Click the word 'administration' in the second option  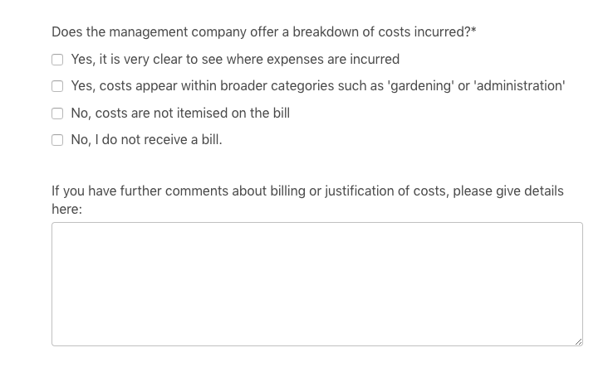coord(520,86)
